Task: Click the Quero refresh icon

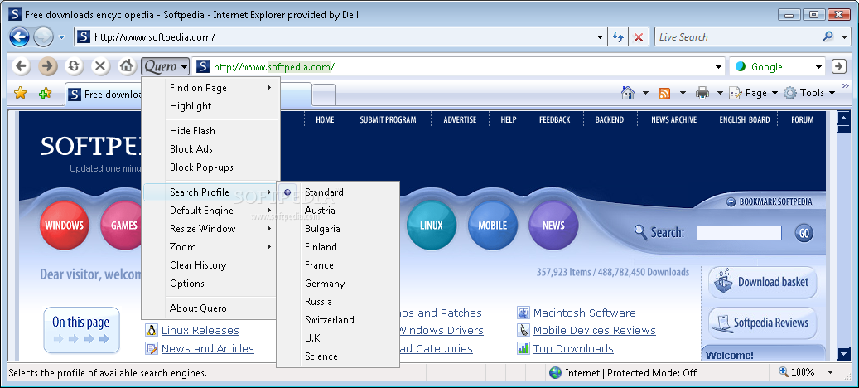Action: pyautogui.click(x=74, y=66)
